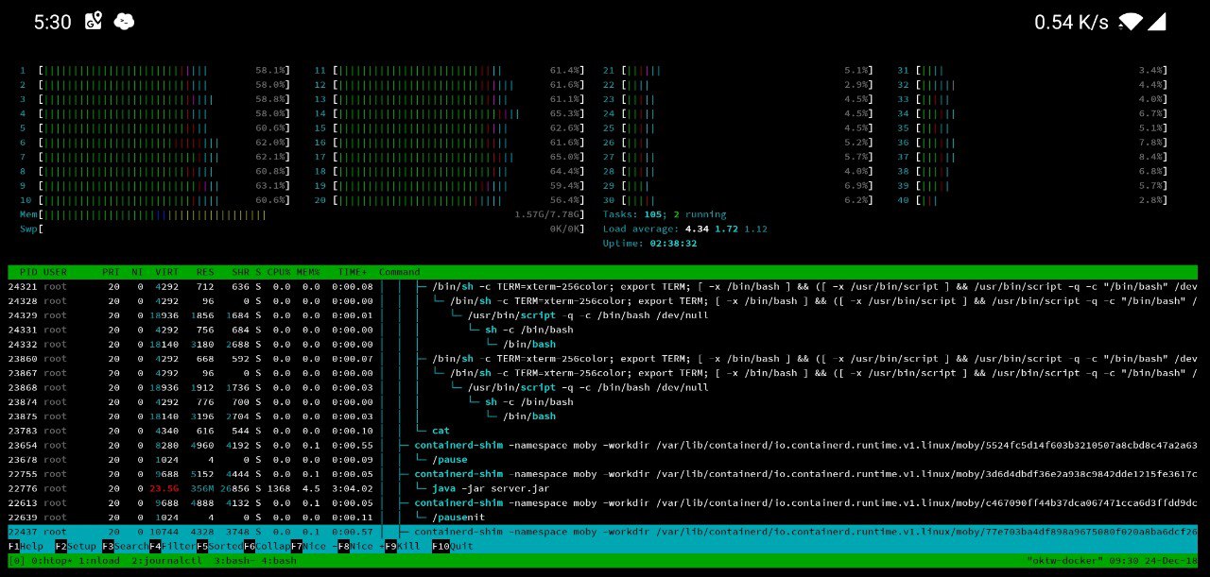This screenshot has width=1210, height=577.
Task: Click the Uptime 02:38:32 text
Action: 649,244
